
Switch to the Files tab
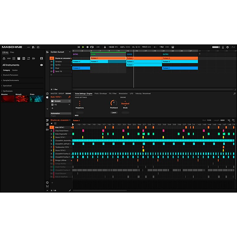click(x=12, y=52)
